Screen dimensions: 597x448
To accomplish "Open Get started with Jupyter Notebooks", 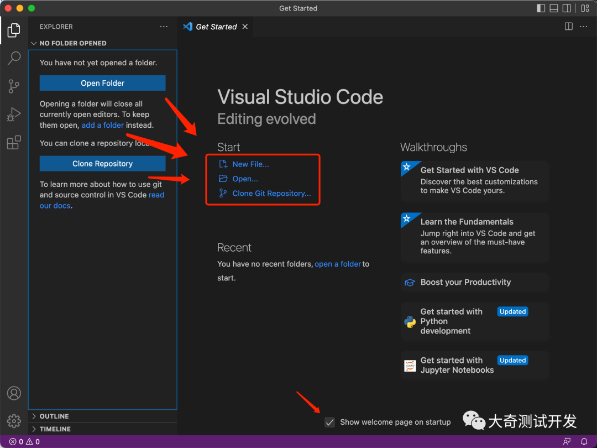I will click(474, 365).
